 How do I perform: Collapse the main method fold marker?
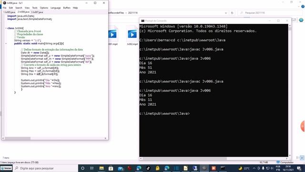coord(6,43)
